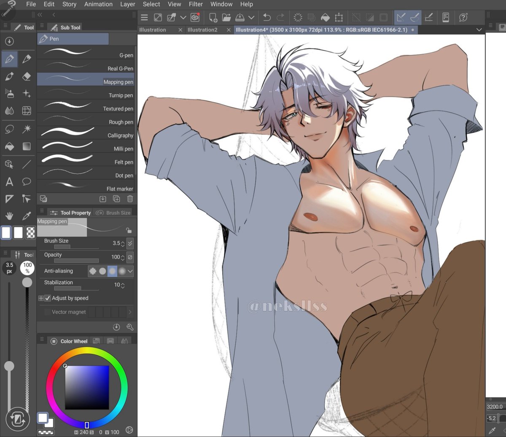Open the Animation menu
Image resolution: width=506 pixels, height=437 pixels.
pos(98,4)
